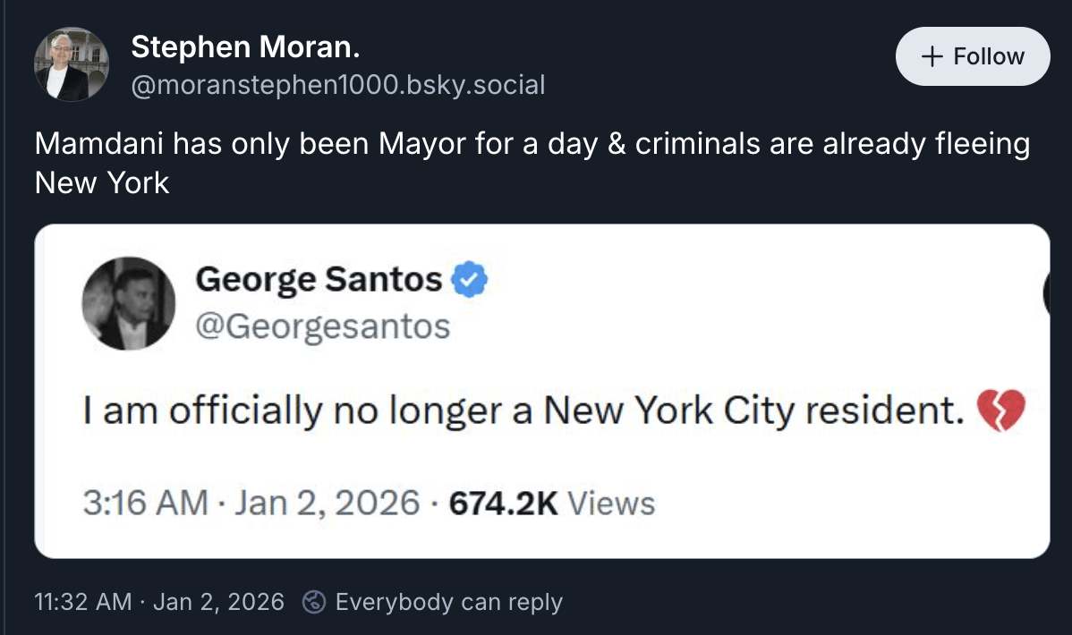
Task: Click the blue verified badge beside George Santos
Action: coord(469,281)
